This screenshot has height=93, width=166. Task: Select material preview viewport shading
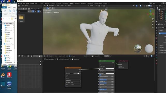tap(150, 6)
